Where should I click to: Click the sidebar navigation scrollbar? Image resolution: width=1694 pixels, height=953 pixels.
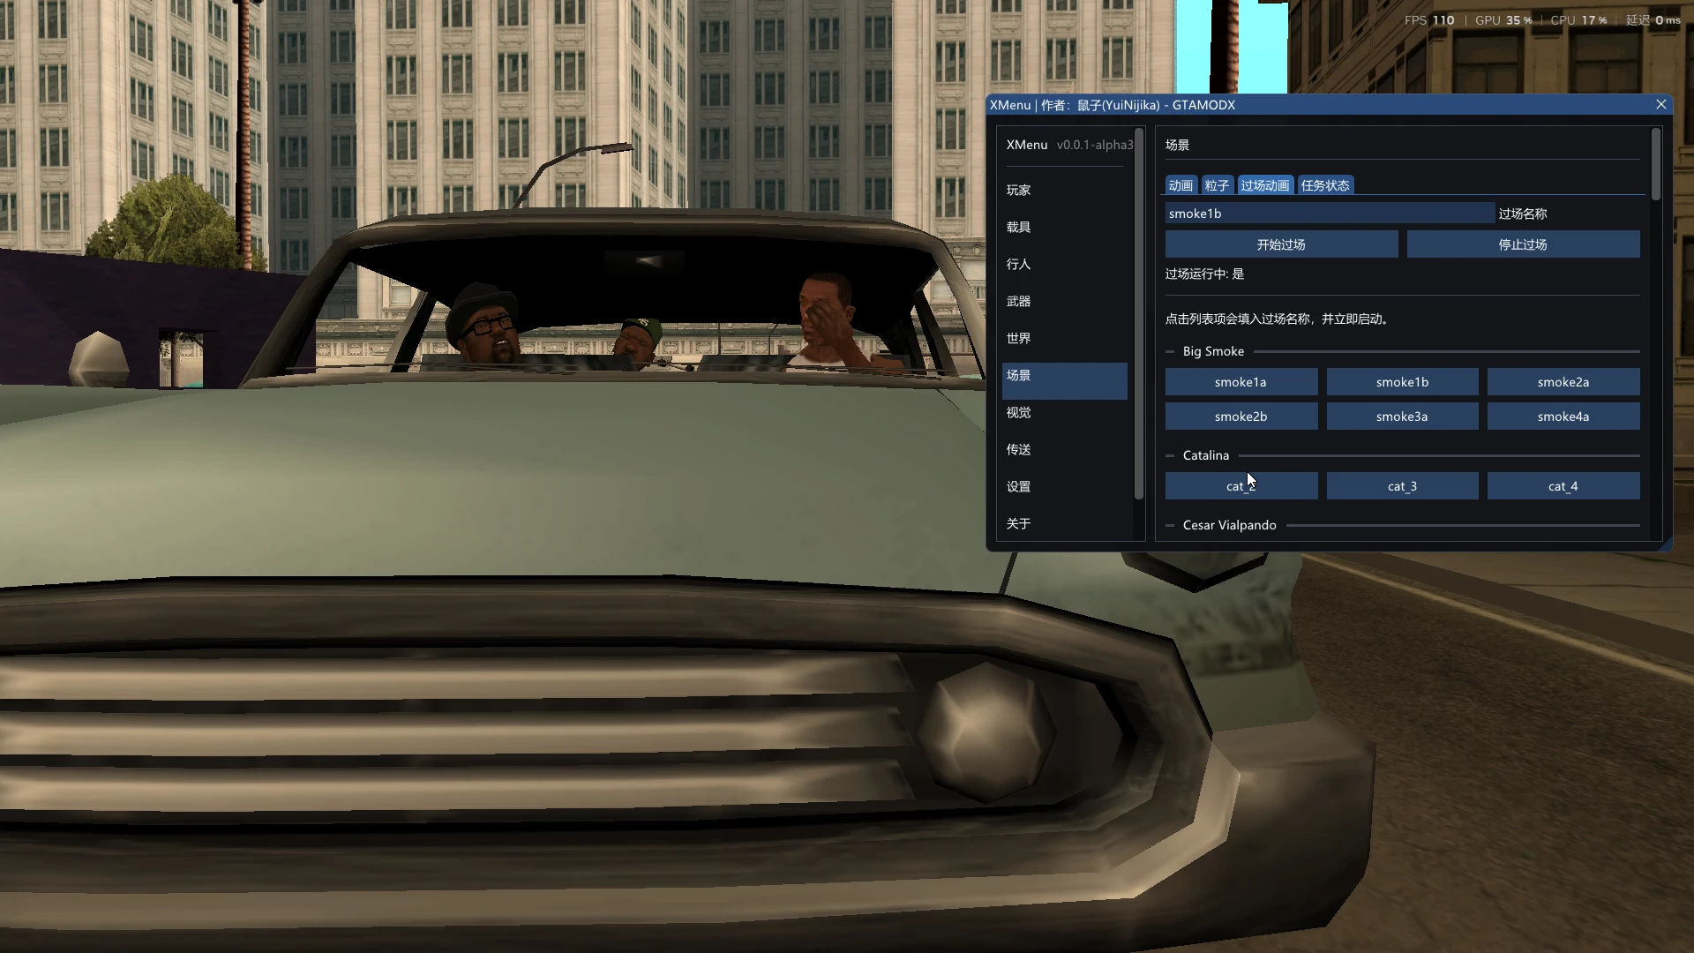point(1139,313)
